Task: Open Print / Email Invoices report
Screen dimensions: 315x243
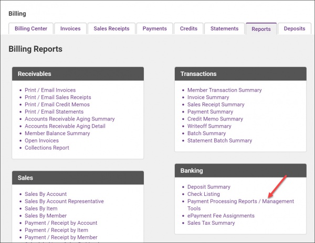Action: (x=50, y=90)
